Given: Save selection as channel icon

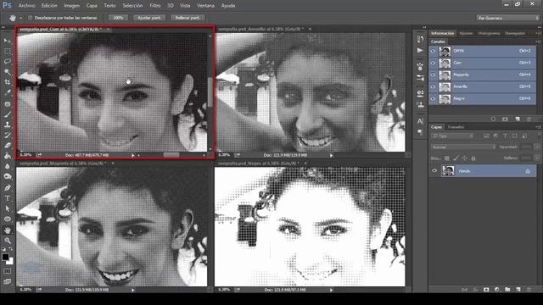Looking at the screenshot, I should click(x=505, y=119).
